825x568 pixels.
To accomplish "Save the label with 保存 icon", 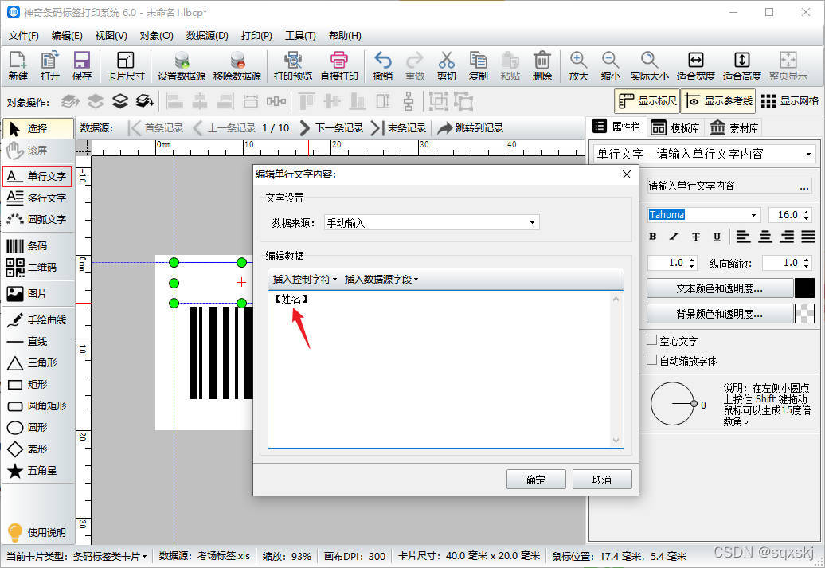I will (81, 66).
